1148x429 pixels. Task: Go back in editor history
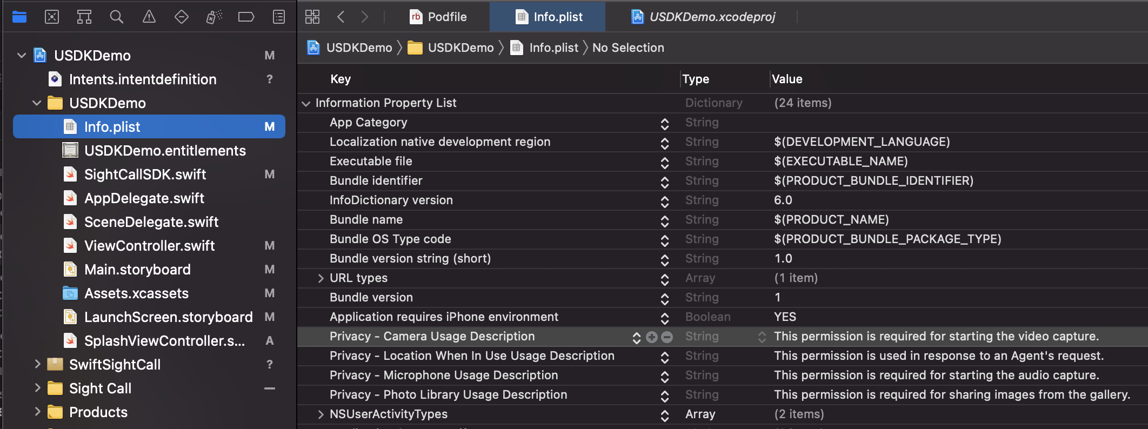point(341,17)
